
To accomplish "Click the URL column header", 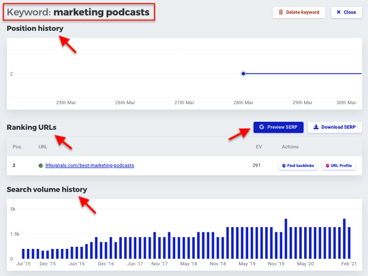I will click(43, 147).
